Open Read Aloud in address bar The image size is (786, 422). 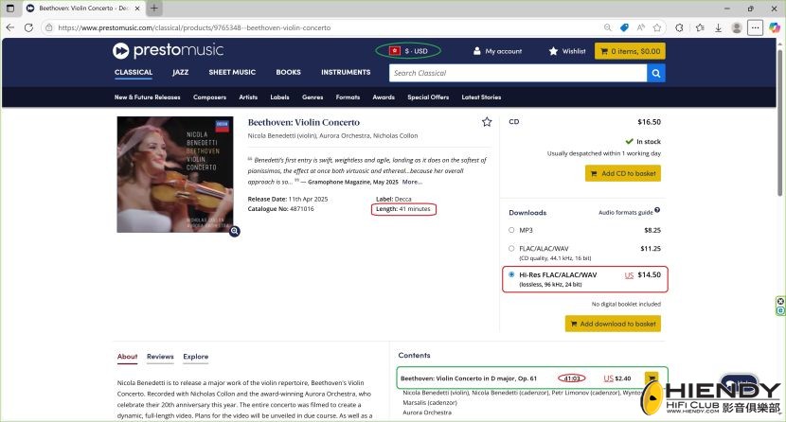tap(640, 27)
